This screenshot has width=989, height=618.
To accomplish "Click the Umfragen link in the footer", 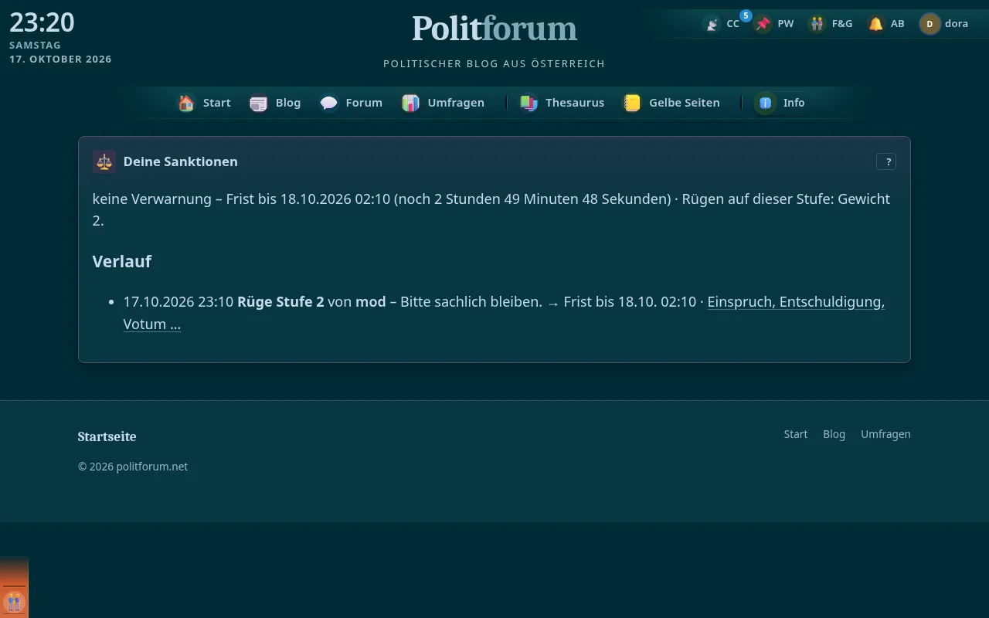I will pyautogui.click(x=885, y=434).
